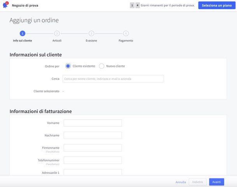The height and width of the screenshot is (187, 237).
Task: Click into the Firmenname field
Action: (x=92, y=148)
